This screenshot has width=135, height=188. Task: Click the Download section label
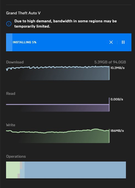tap(15, 62)
